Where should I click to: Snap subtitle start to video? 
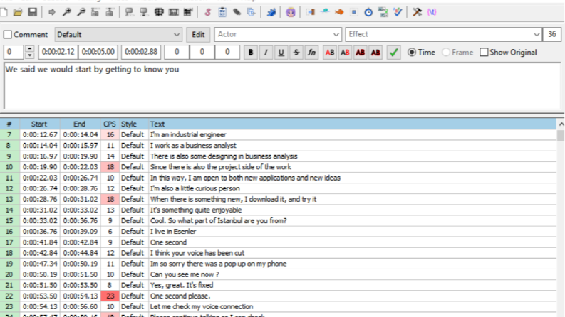pos(130,12)
